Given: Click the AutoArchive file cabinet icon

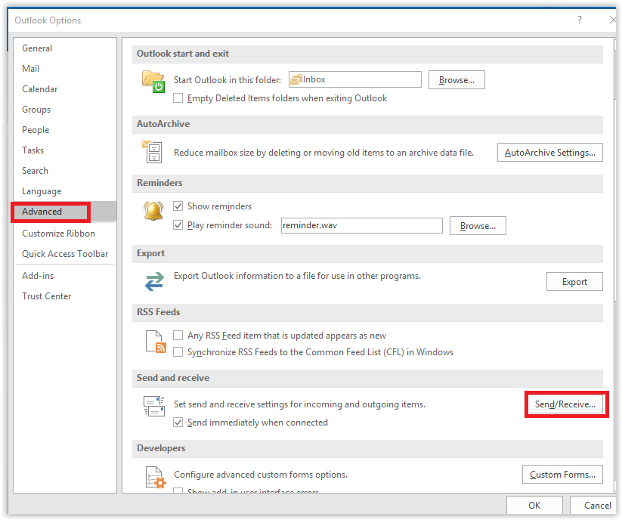Looking at the screenshot, I should (152, 152).
